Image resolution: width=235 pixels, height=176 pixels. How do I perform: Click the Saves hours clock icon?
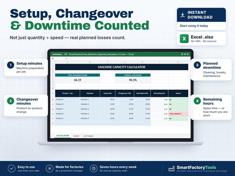tap(94, 169)
